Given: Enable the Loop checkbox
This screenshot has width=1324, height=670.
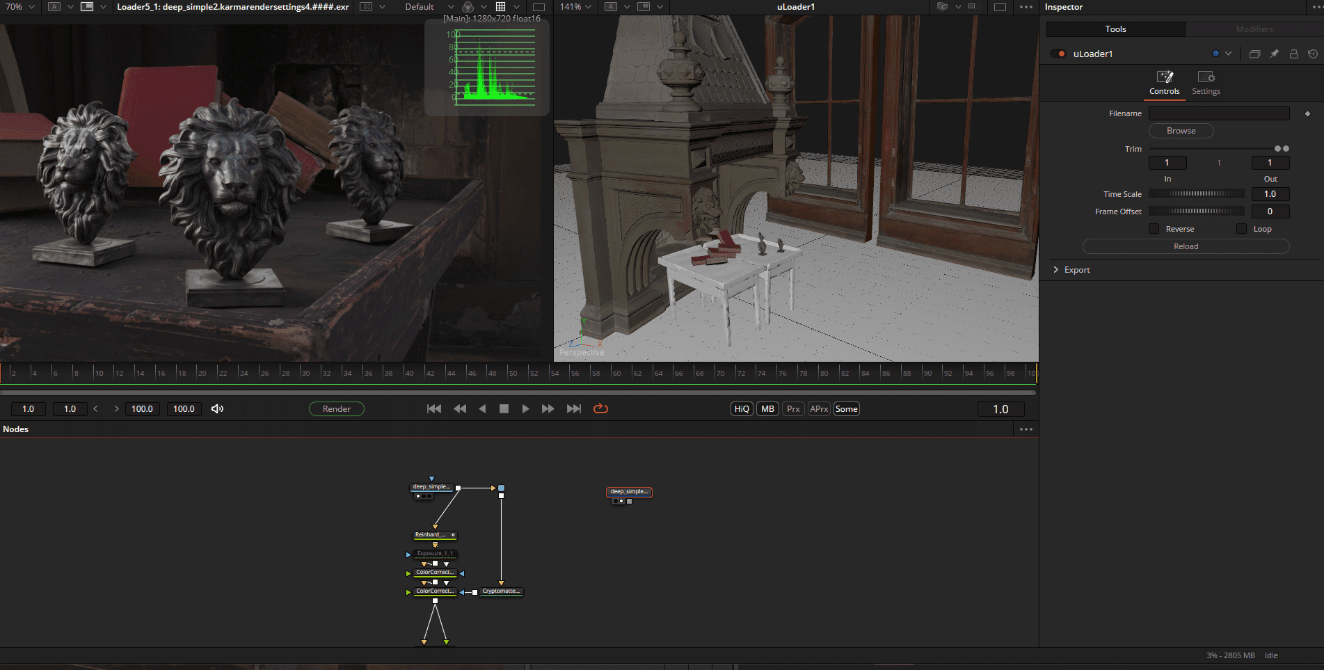Looking at the screenshot, I should (x=1241, y=228).
